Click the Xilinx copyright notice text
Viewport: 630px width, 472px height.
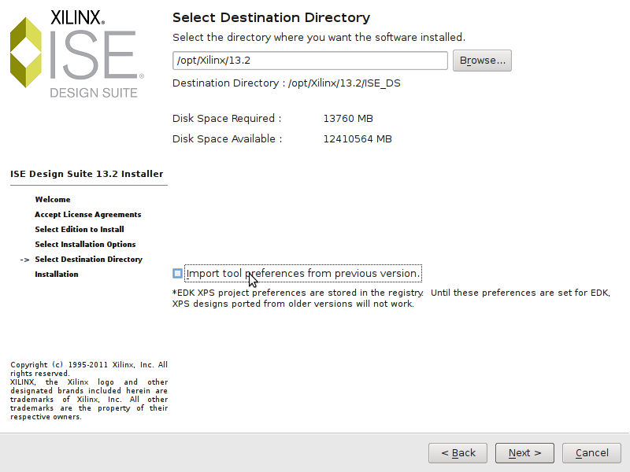pyautogui.click(x=89, y=390)
